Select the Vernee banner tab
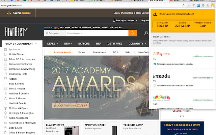This screenshot has height=135, width=216. click(82, 52)
